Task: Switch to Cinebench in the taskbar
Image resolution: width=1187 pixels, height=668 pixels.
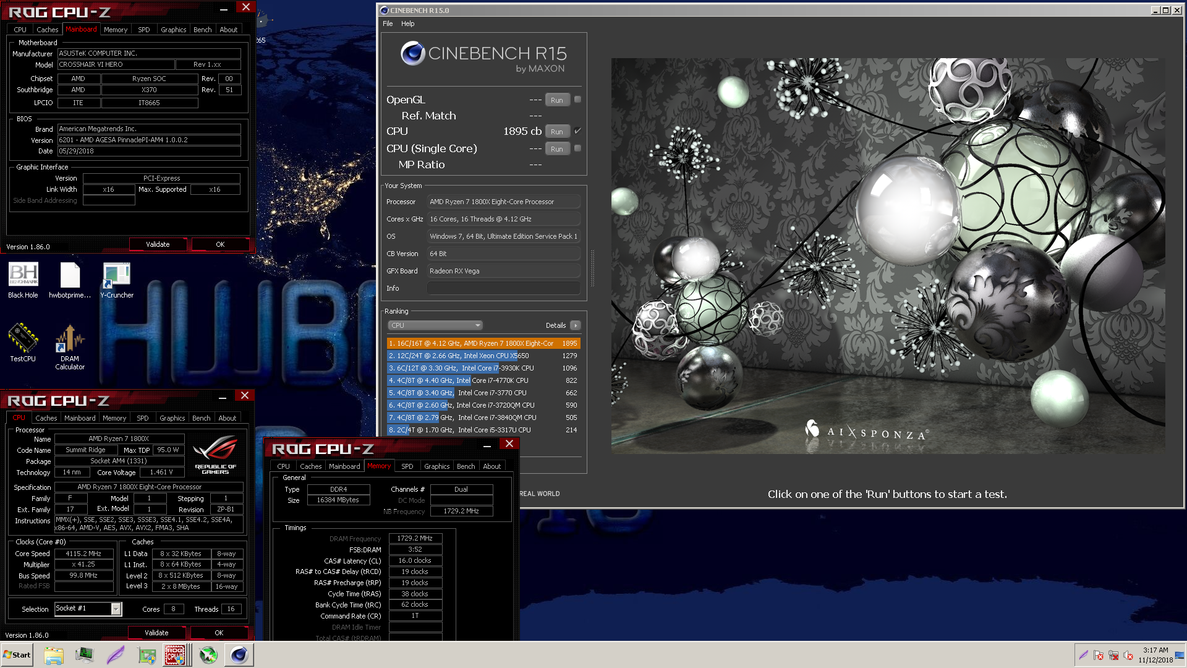Action: coord(239,655)
